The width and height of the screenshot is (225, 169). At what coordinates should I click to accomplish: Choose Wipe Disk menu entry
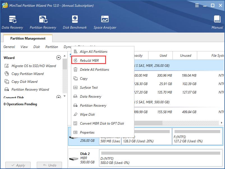103,115
